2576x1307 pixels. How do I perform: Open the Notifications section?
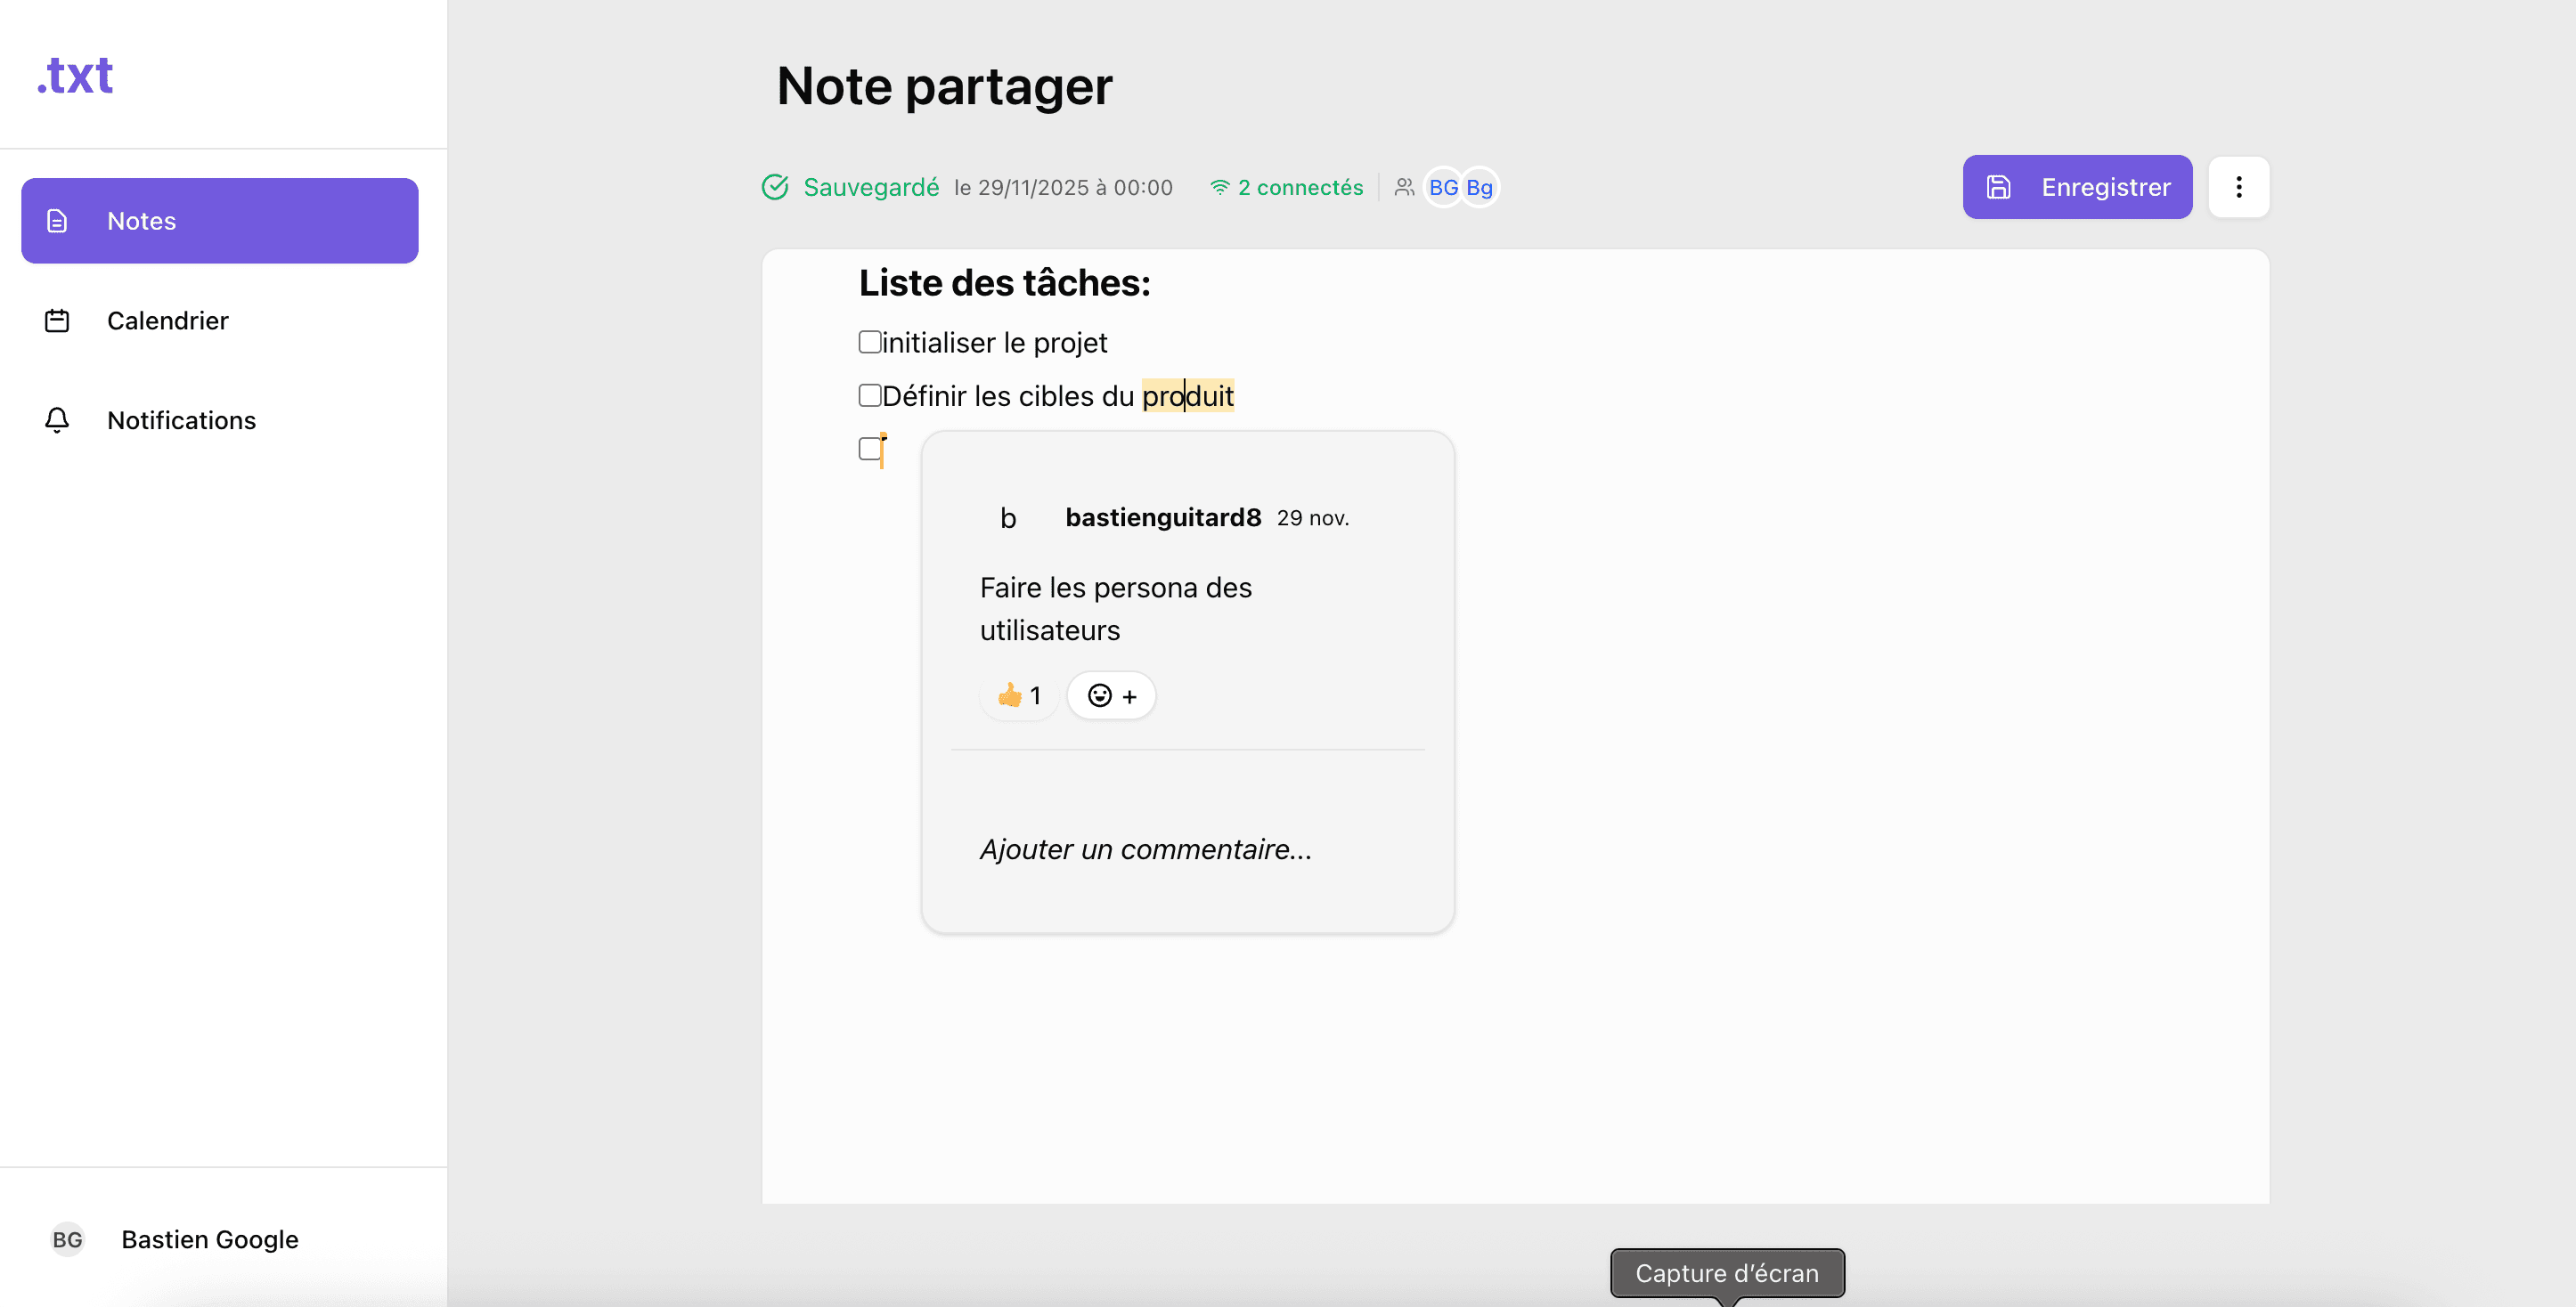click(181, 420)
